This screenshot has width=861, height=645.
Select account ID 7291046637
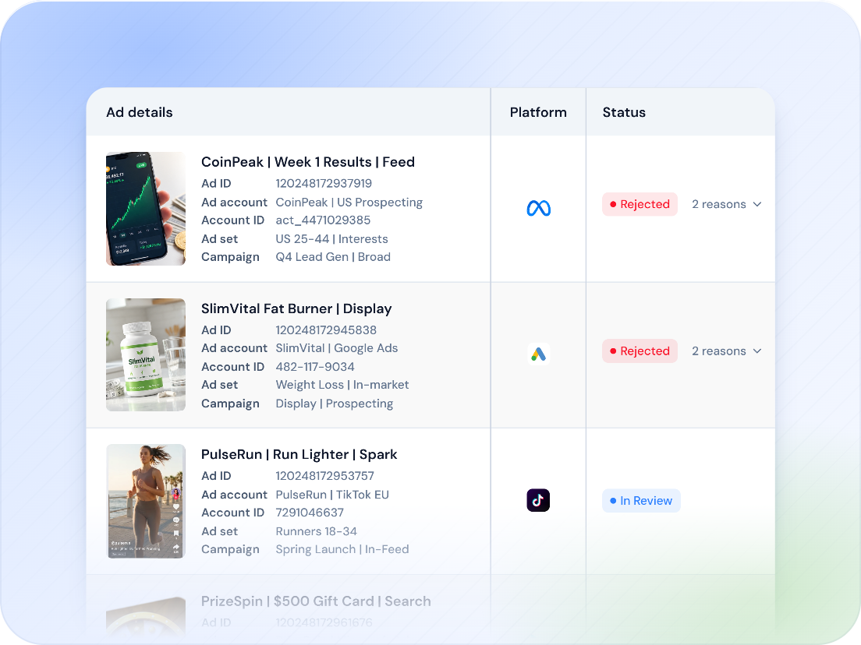[x=309, y=513]
